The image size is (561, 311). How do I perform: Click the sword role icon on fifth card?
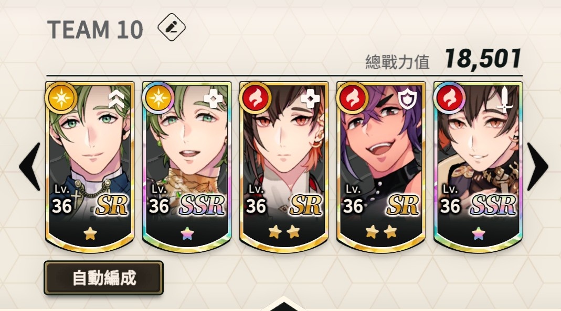pos(504,99)
